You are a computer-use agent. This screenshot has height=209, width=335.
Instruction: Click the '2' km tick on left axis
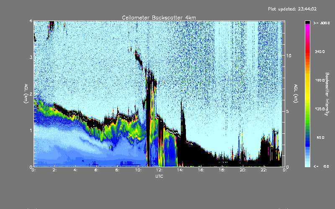click(x=31, y=94)
